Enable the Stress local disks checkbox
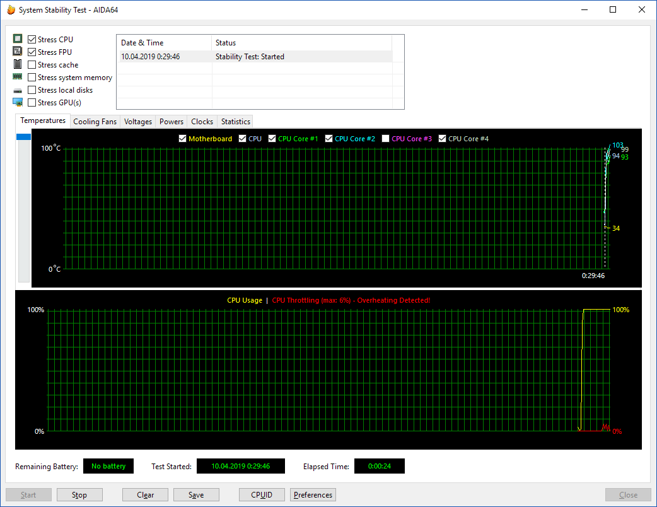Image resolution: width=657 pixels, height=507 pixels. coord(32,90)
